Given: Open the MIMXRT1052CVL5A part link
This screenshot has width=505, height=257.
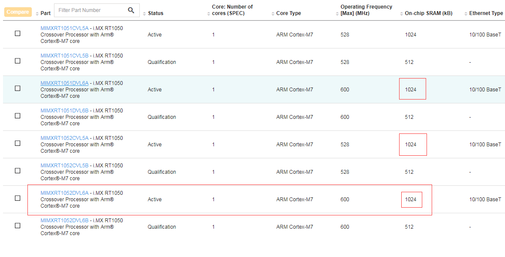Looking at the screenshot, I should [x=64, y=138].
